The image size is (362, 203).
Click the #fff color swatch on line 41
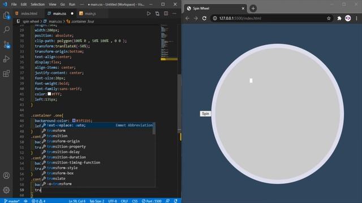coord(49,94)
